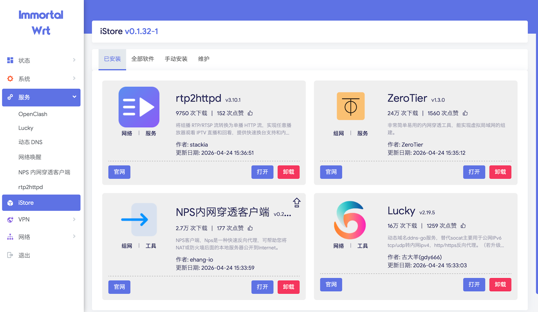538x312 pixels.
Task: Click the 作者: 古大羊(gdy666) text
Action: coord(415,257)
